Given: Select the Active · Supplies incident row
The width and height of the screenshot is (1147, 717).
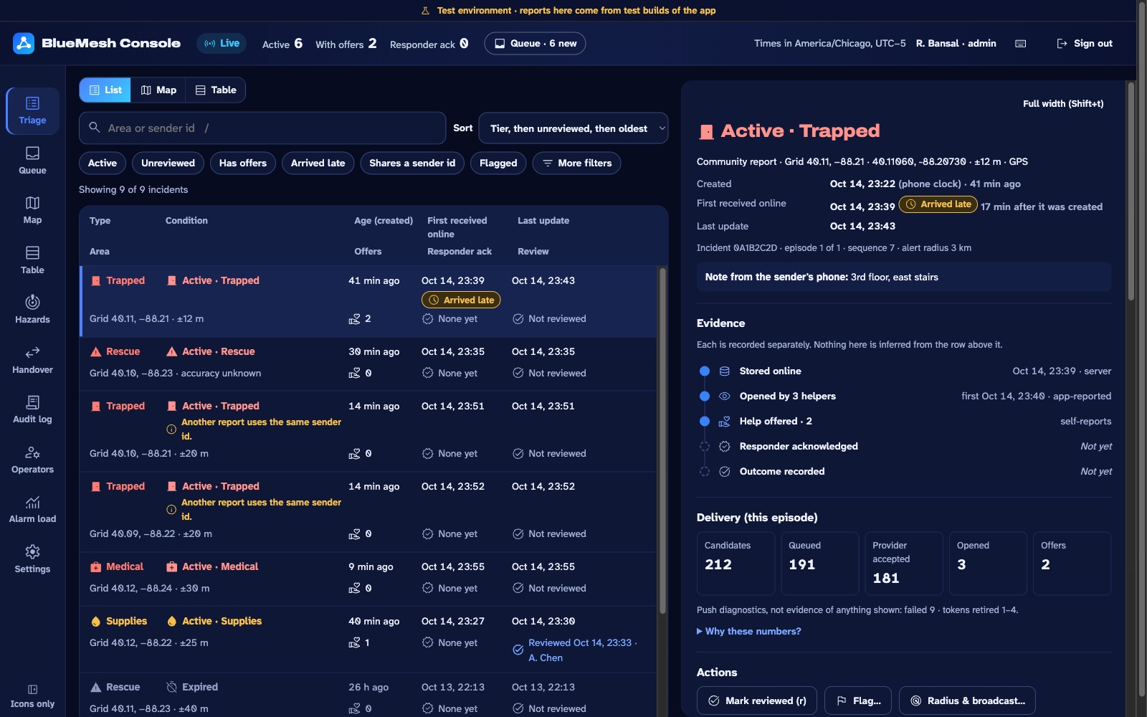Looking at the screenshot, I should pos(368,640).
